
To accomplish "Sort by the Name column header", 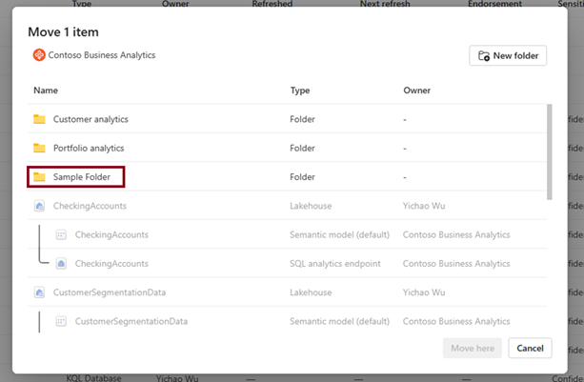I will point(46,90).
